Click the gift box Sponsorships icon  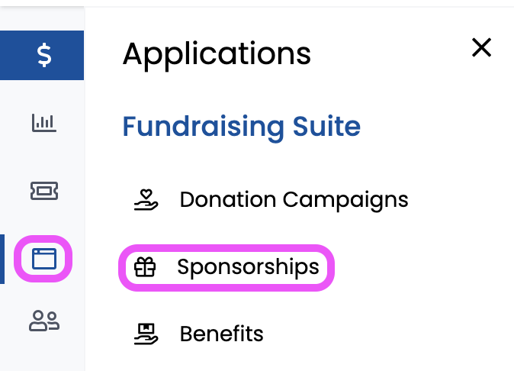pos(145,267)
